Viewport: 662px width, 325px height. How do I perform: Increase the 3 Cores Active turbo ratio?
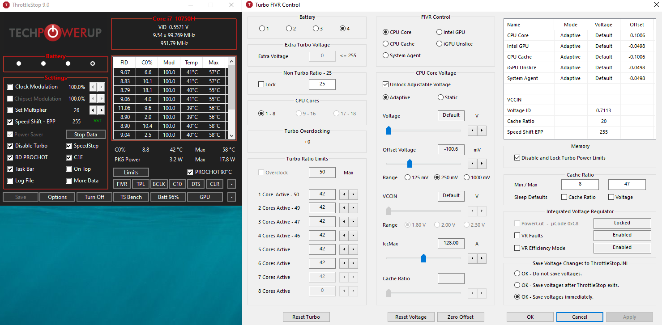pos(354,222)
